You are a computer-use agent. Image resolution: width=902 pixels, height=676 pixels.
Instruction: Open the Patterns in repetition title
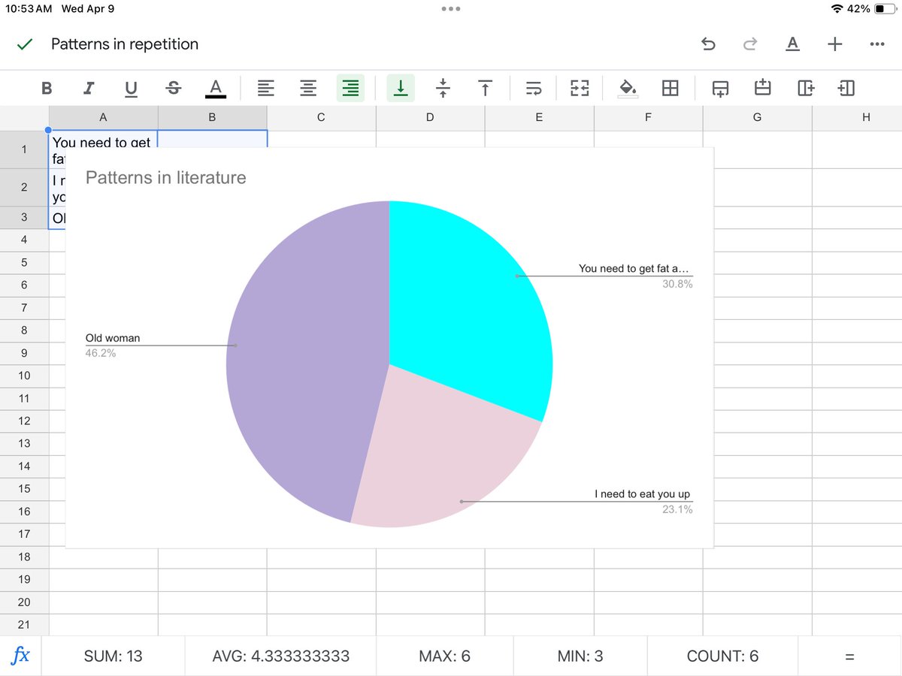tap(124, 44)
